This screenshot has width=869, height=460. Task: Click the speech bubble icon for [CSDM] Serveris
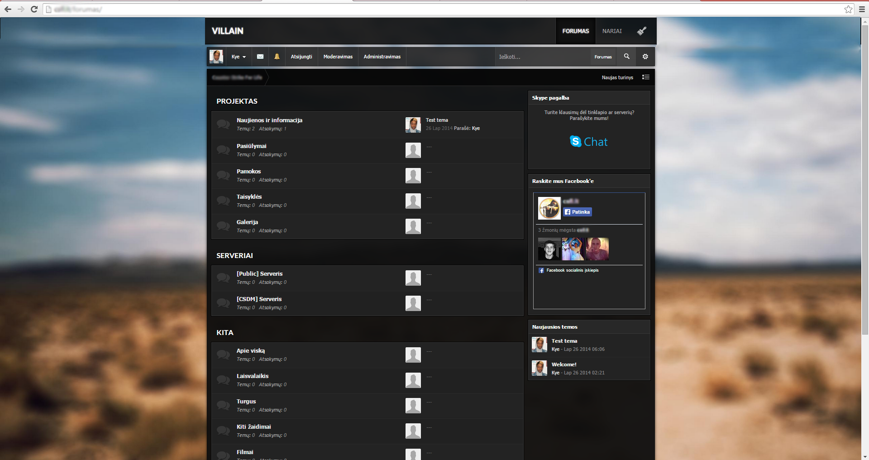(x=223, y=303)
